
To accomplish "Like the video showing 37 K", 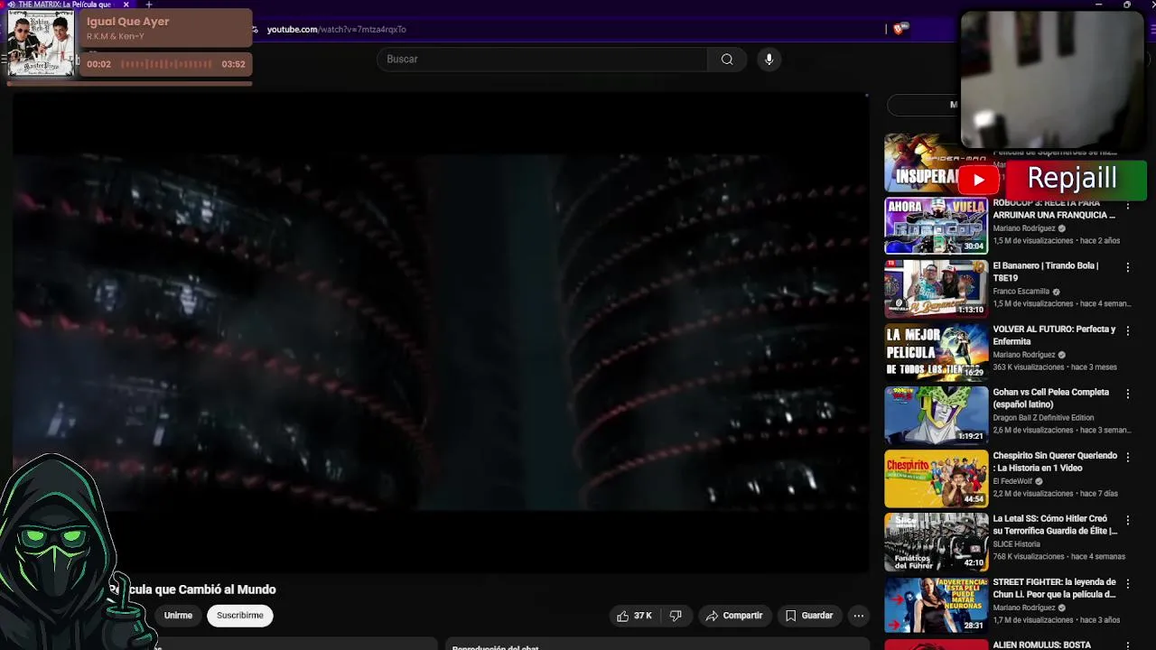I will (x=634, y=616).
